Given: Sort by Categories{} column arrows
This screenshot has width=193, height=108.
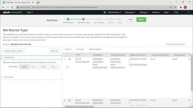Looking at the screenshot, I should pos(185,55).
